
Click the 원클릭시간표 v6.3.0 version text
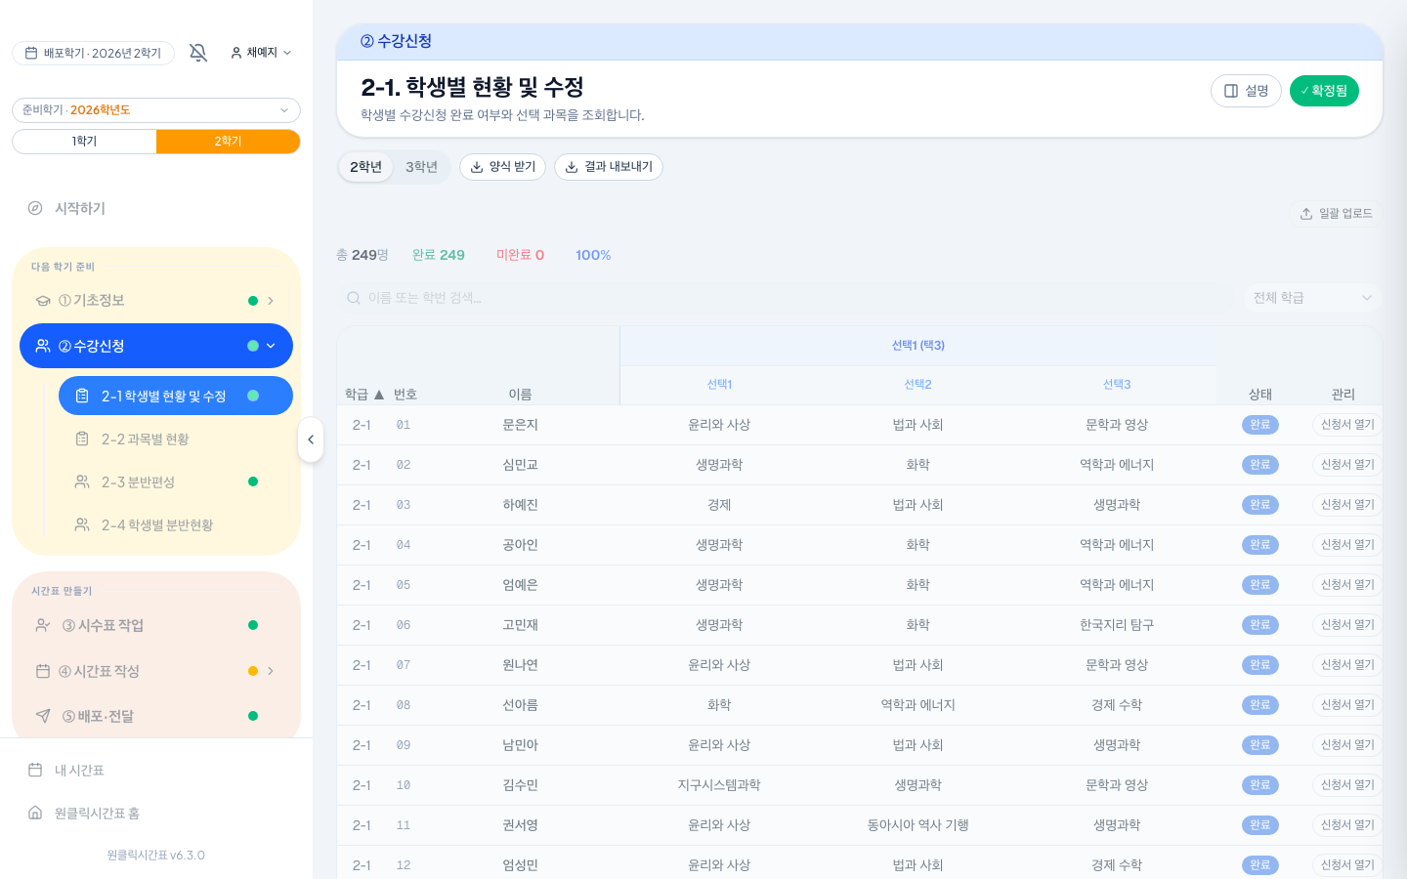pyautogui.click(x=156, y=856)
